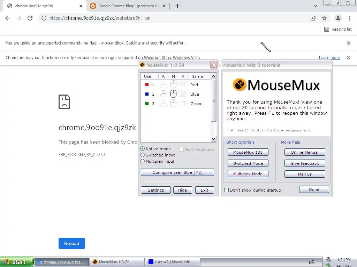Switch to the Chrome taskbar button
Screen dimensions: 357x267
[61, 262]
